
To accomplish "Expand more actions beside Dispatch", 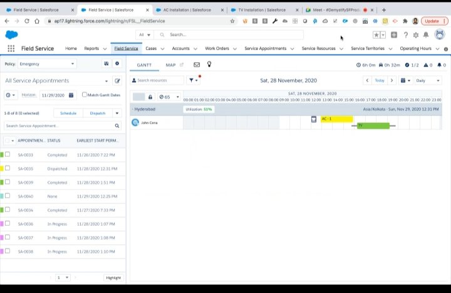I will (x=117, y=113).
